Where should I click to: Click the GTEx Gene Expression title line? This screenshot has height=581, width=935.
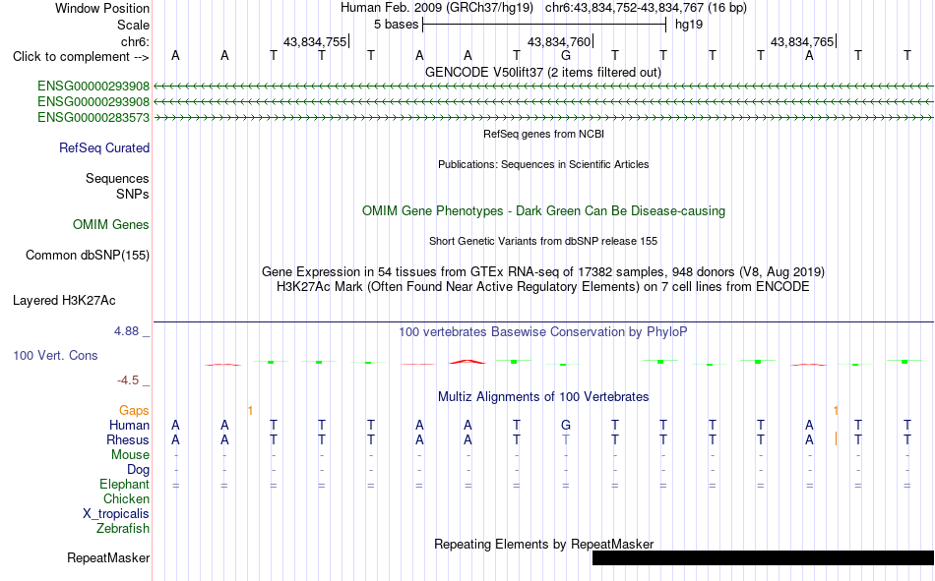pos(543,271)
